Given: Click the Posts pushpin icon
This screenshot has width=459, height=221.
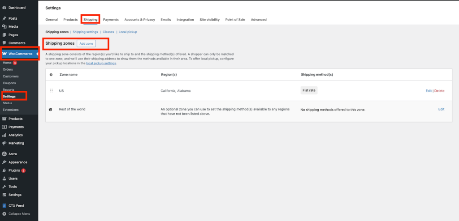Looking at the screenshot, I should pos(4,18).
